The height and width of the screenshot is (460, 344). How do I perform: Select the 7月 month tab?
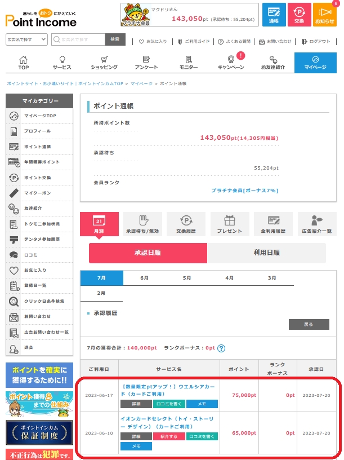tap(102, 278)
